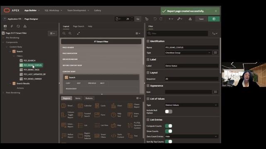This screenshot has height=149, width=266.
Task: Click the Oracle APEX logo icon
Action: (x=7, y=10)
